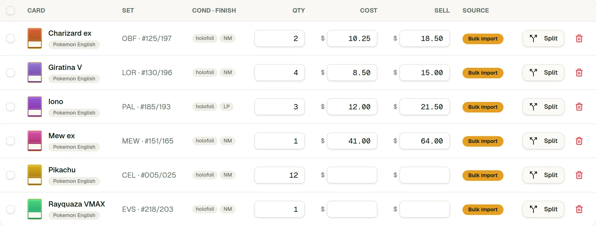
Task: Click the set text EVS · #218/203
Action: [x=148, y=209]
